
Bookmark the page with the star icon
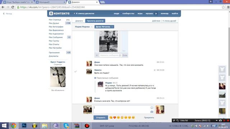(x=223, y=7)
